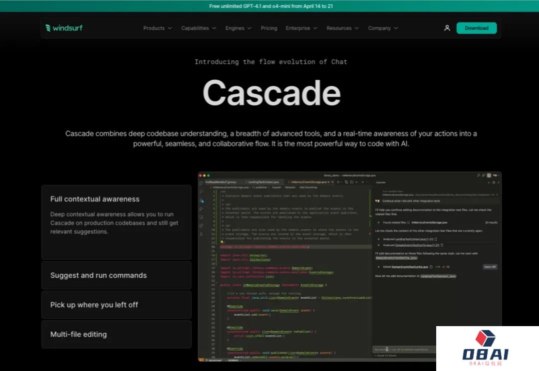Click the '20 results' count in Cascade
This screenshot has width=539, height=371.
click(x=491, y=222)
